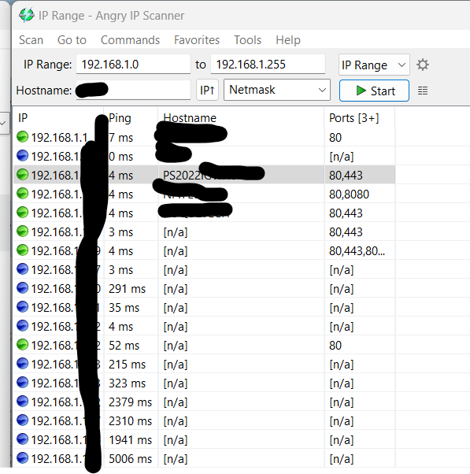Select the row with ping 2310 ms
The height and width of the screenshot is (474, 470).
click(205, 420)
